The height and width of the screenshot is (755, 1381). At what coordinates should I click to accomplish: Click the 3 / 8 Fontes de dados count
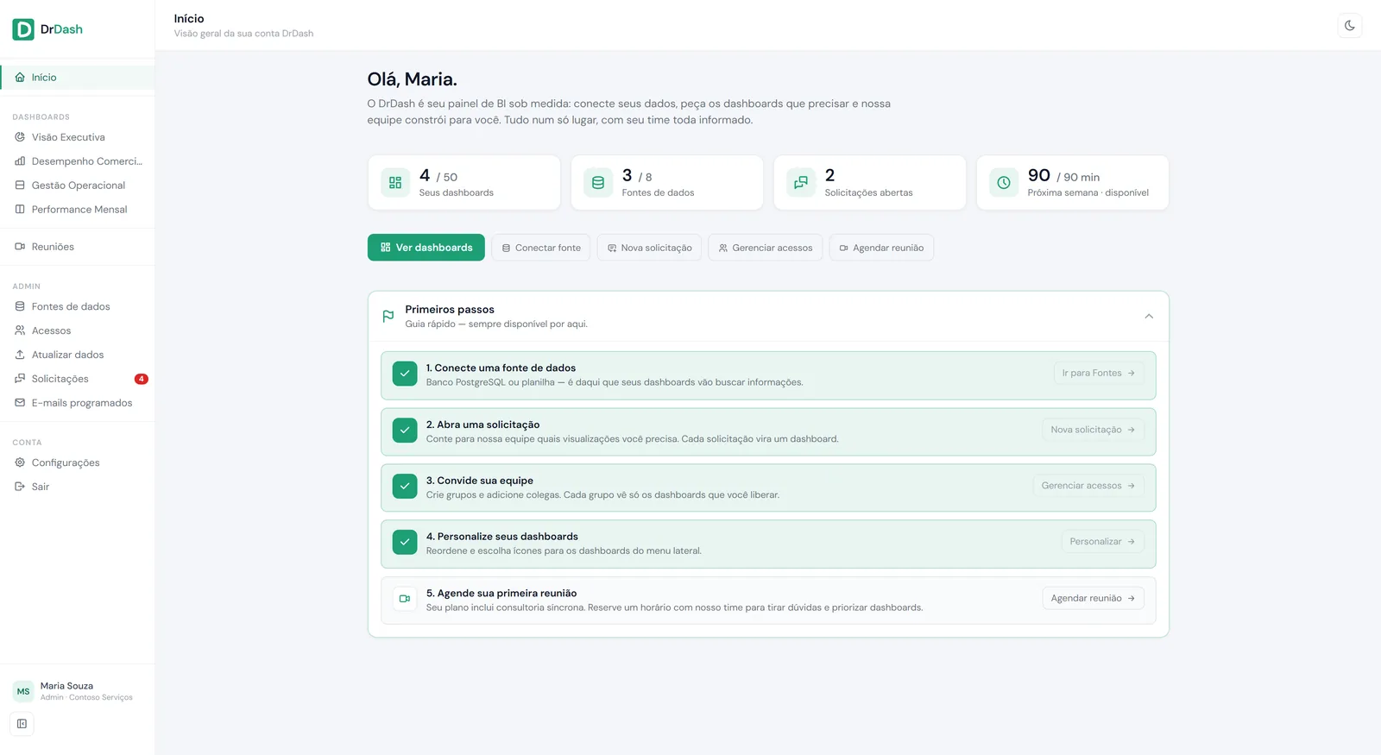click(637, 176)
